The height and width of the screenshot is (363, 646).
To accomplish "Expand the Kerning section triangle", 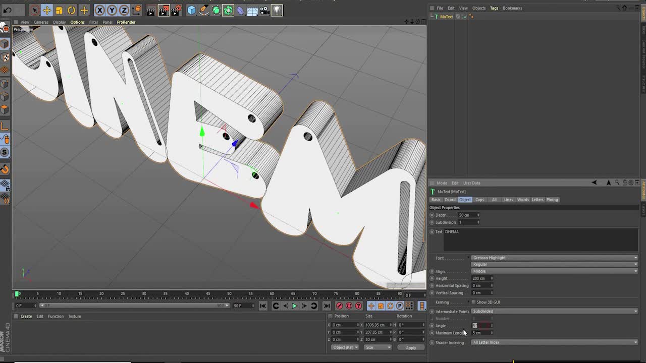I will tap(469, 302).
